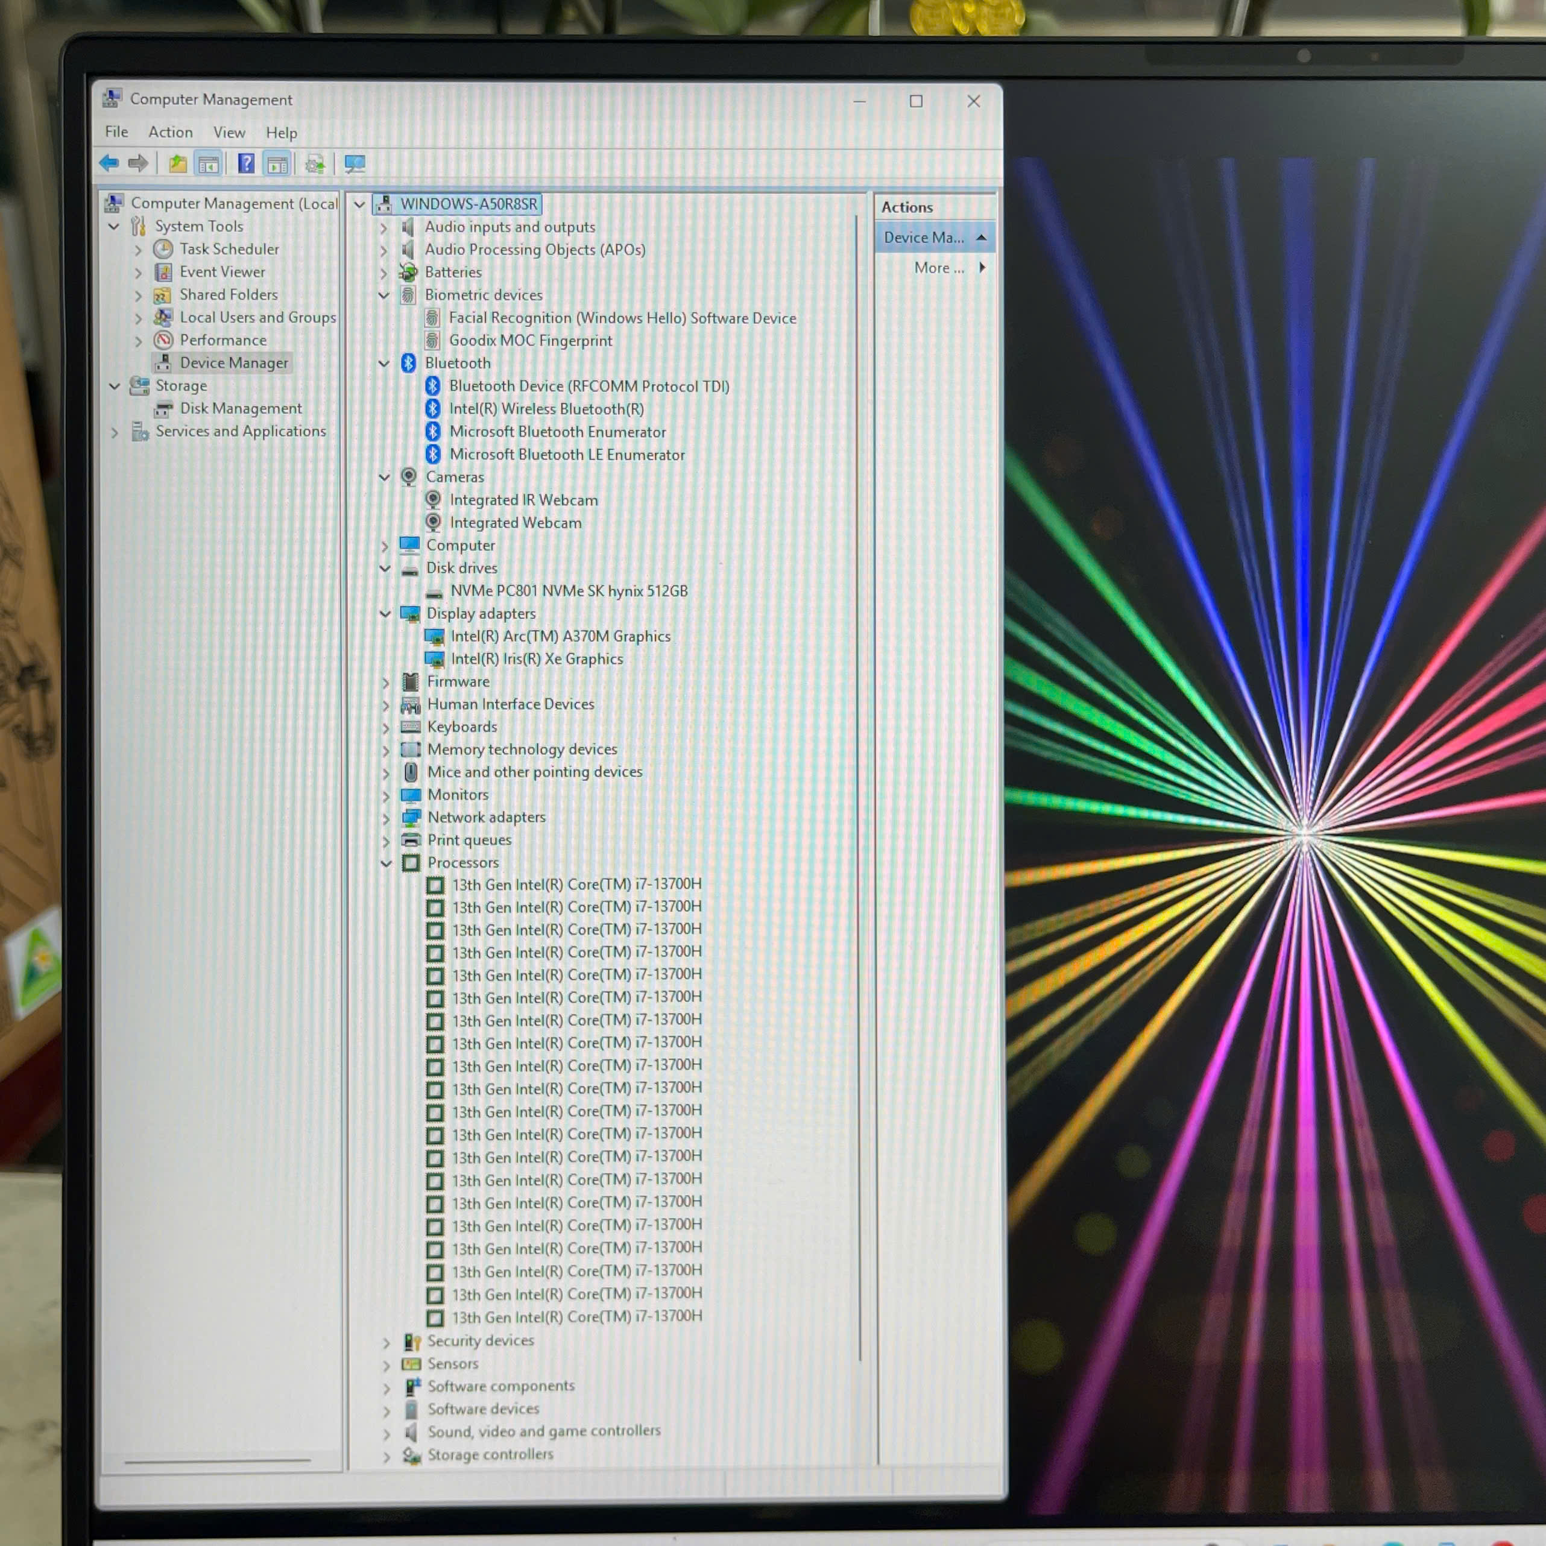
Task: Select Disk Management in the left tree
Action: click(241, 409)
